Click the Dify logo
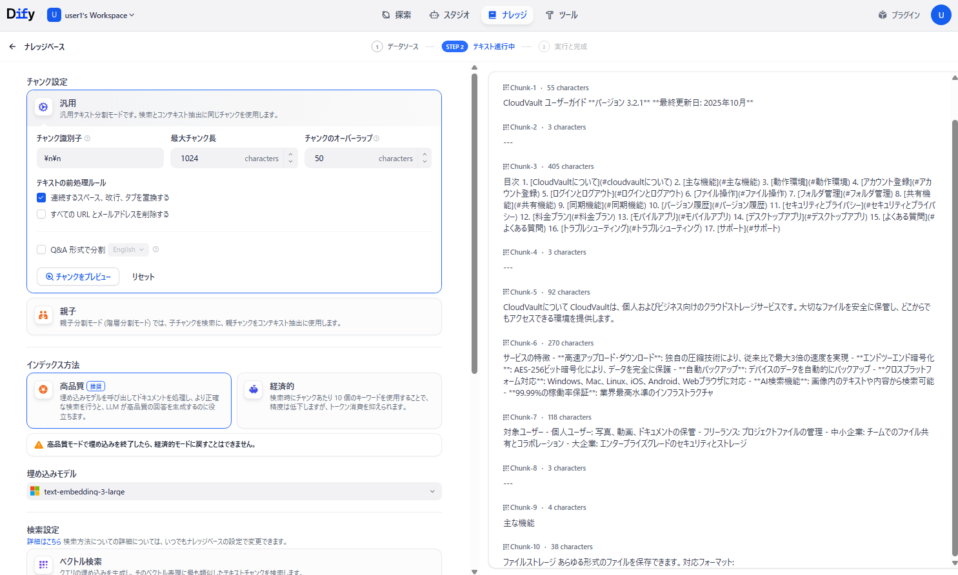This screenshot has height=575, width=958. click(x=21, y=14)
